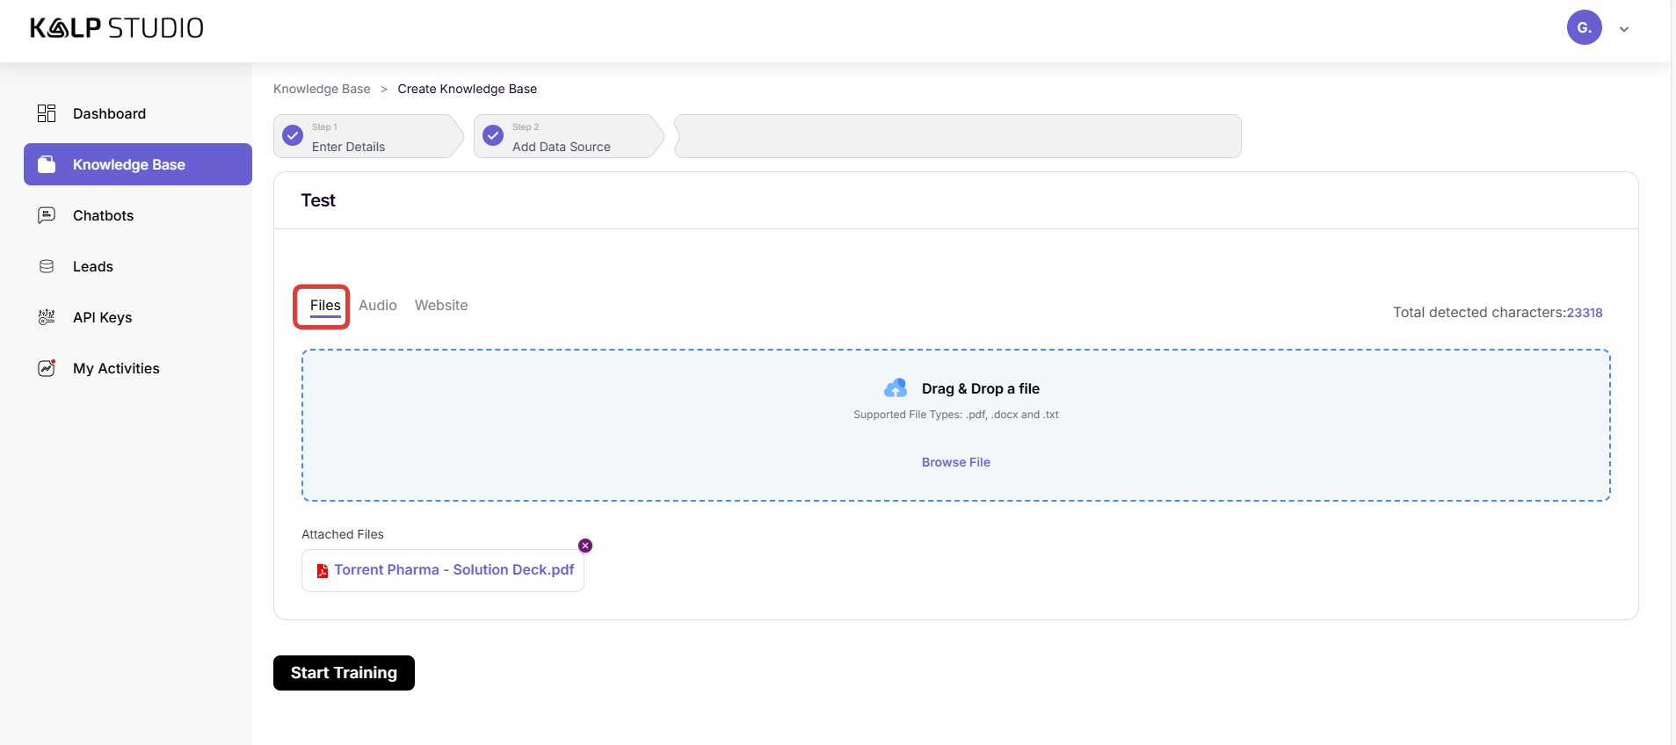Click the cloud upload icon
The height and width of the screenshot is (745, 1676).
coord(896,388)
